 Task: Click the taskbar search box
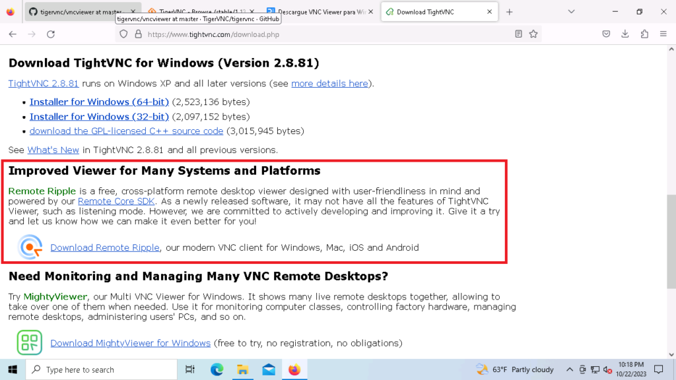click(101, 369)
